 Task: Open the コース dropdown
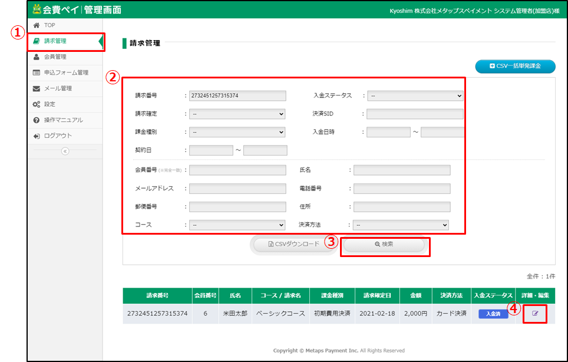pyautogui.click(x=237, y=225)
